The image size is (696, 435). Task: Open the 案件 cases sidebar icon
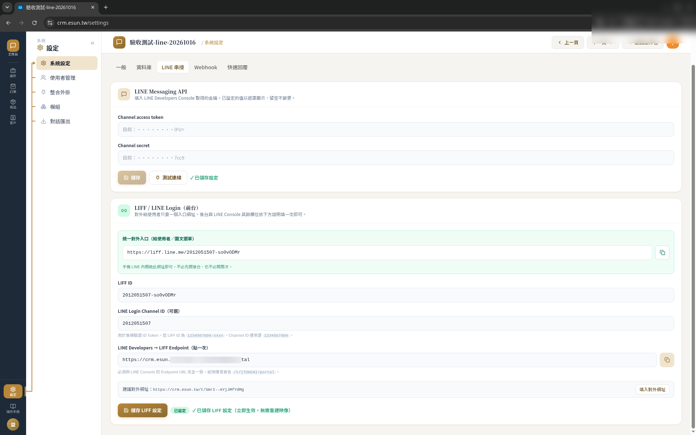pos(13,72)
